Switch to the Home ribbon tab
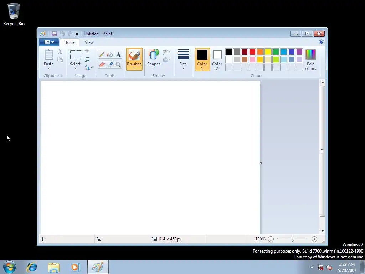The image size is (365, 274). pos(70,42)
